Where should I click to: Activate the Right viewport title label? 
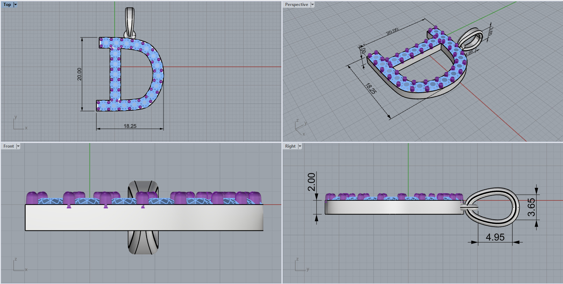290,146
